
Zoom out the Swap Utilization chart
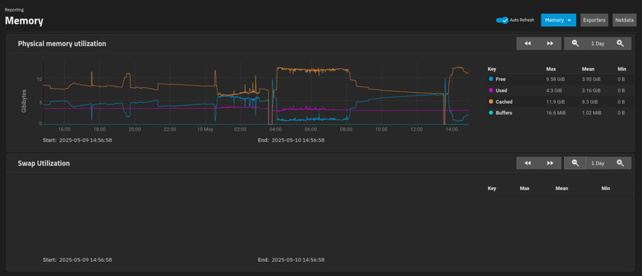[575, 163]
